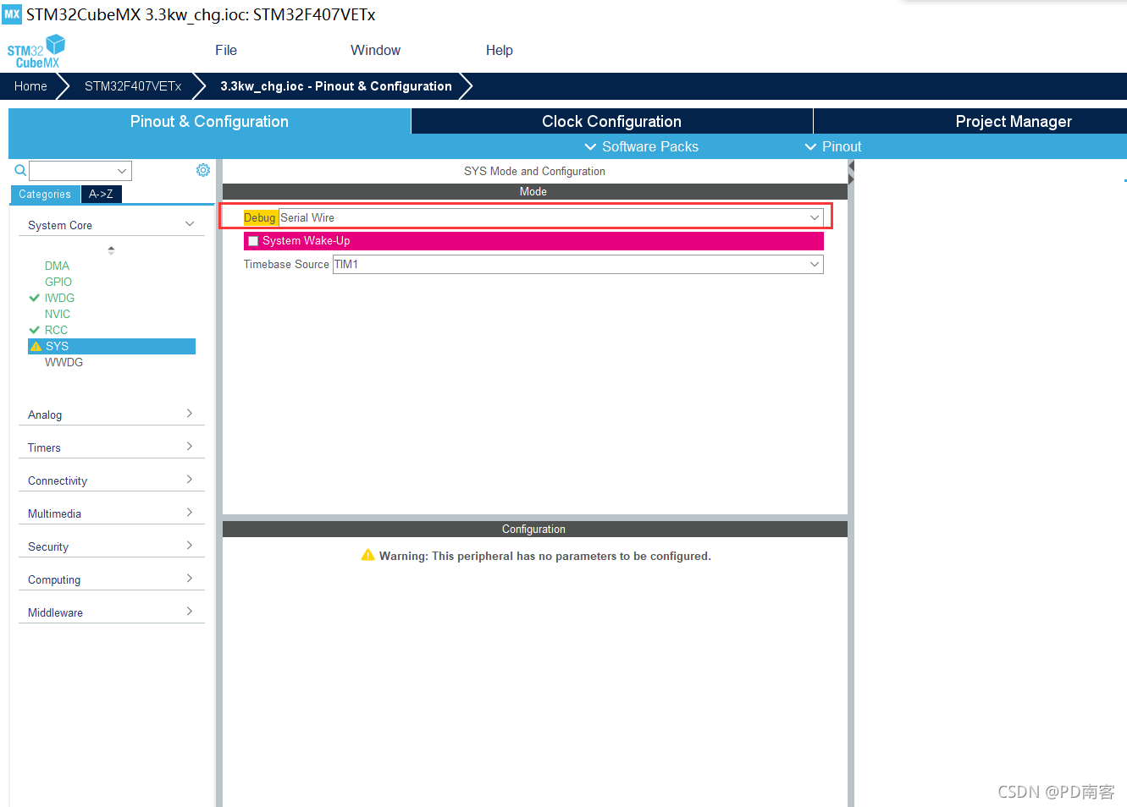Expand the Analog category
The width and height of the screenshot is (1127, 807).
point(111,414)
